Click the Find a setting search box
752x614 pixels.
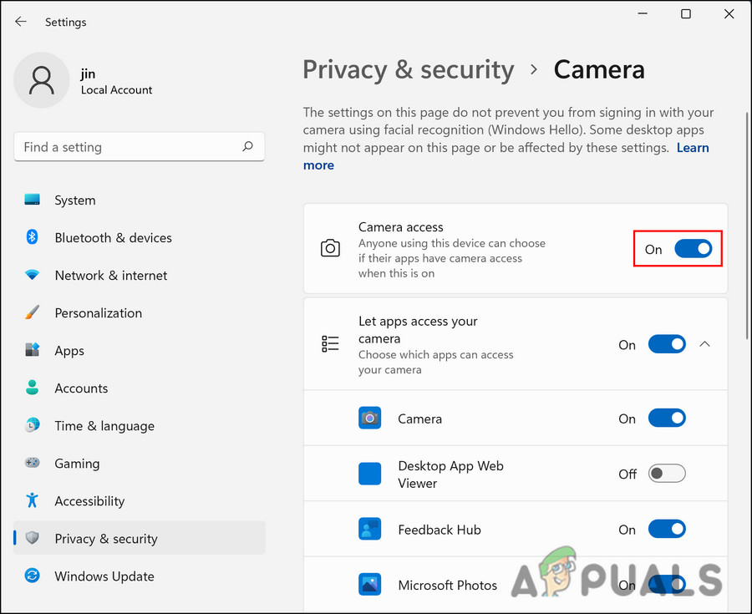[130, 147]
